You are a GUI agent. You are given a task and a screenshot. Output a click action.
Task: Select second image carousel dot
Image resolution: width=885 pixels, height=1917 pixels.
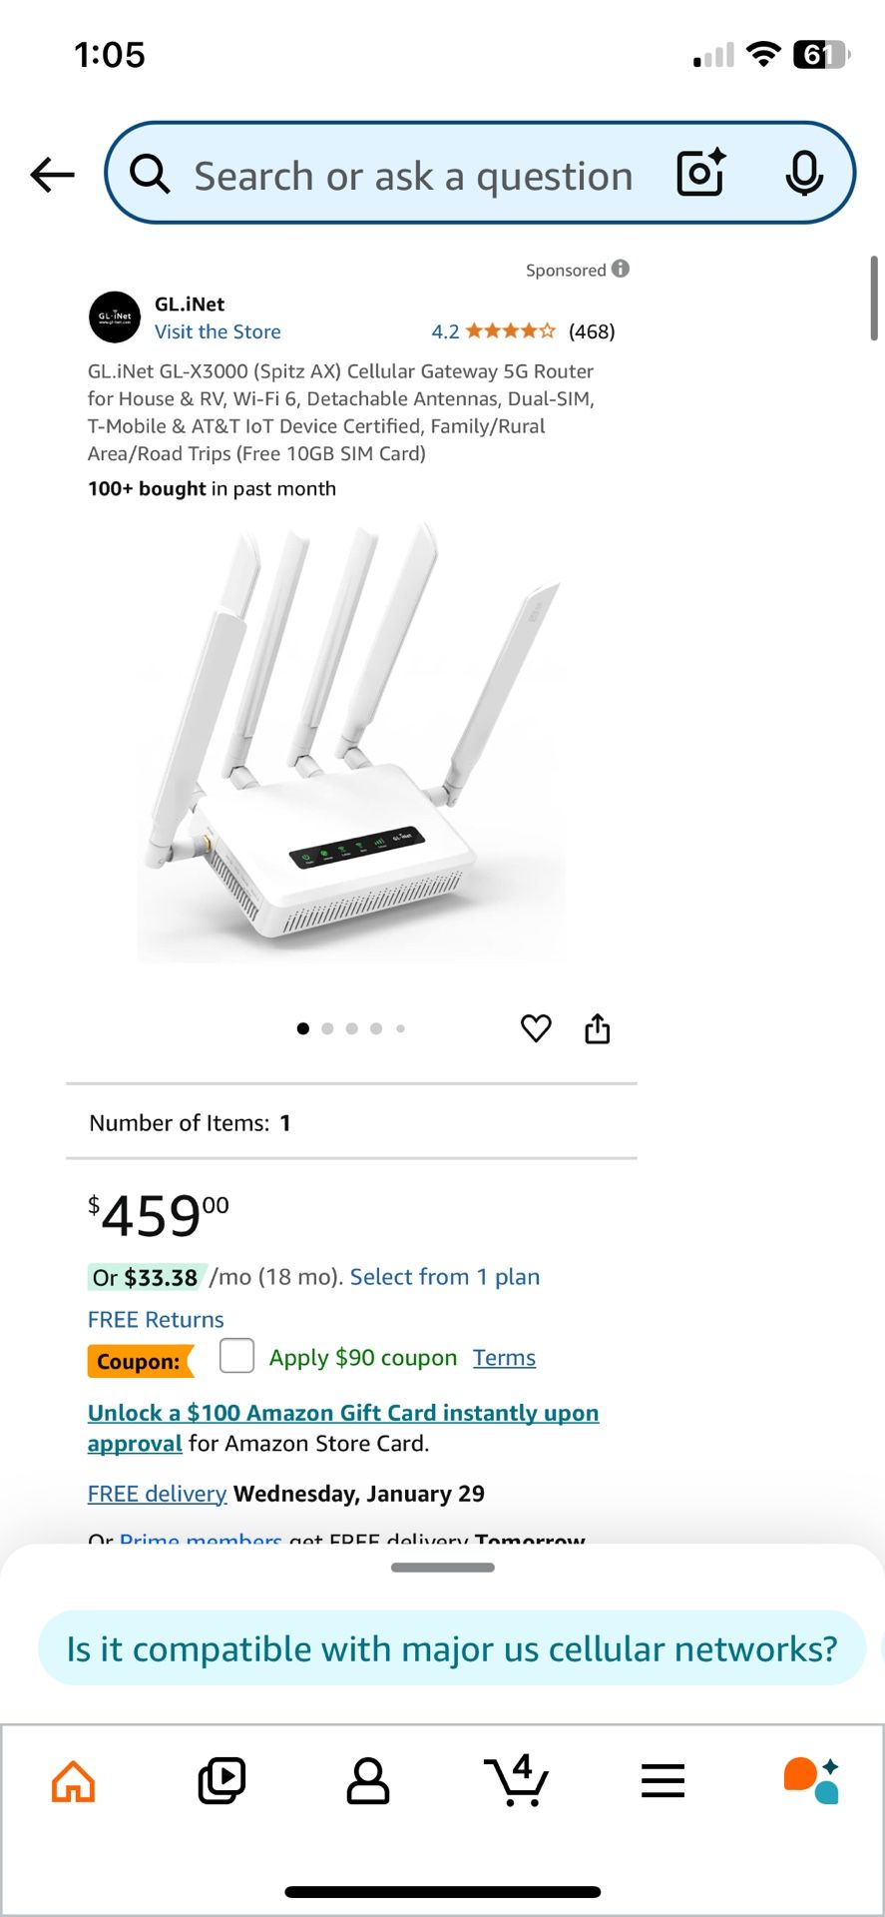[327, 1028]
